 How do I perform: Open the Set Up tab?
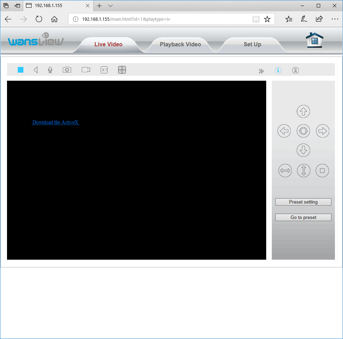coord(253,45)
